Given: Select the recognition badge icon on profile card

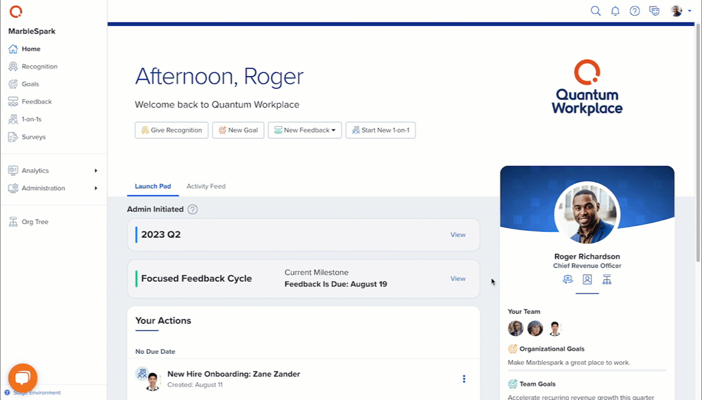Looking at the screenshot, I should pos(567,279).
